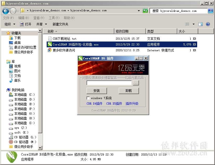Click the 安装 button
215x165 pixels.
96,91
